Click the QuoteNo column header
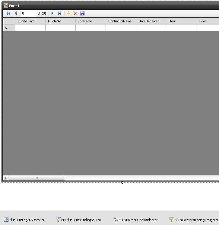Image resolution: width=219 pixels, height=225 pixels. [60, 21]
